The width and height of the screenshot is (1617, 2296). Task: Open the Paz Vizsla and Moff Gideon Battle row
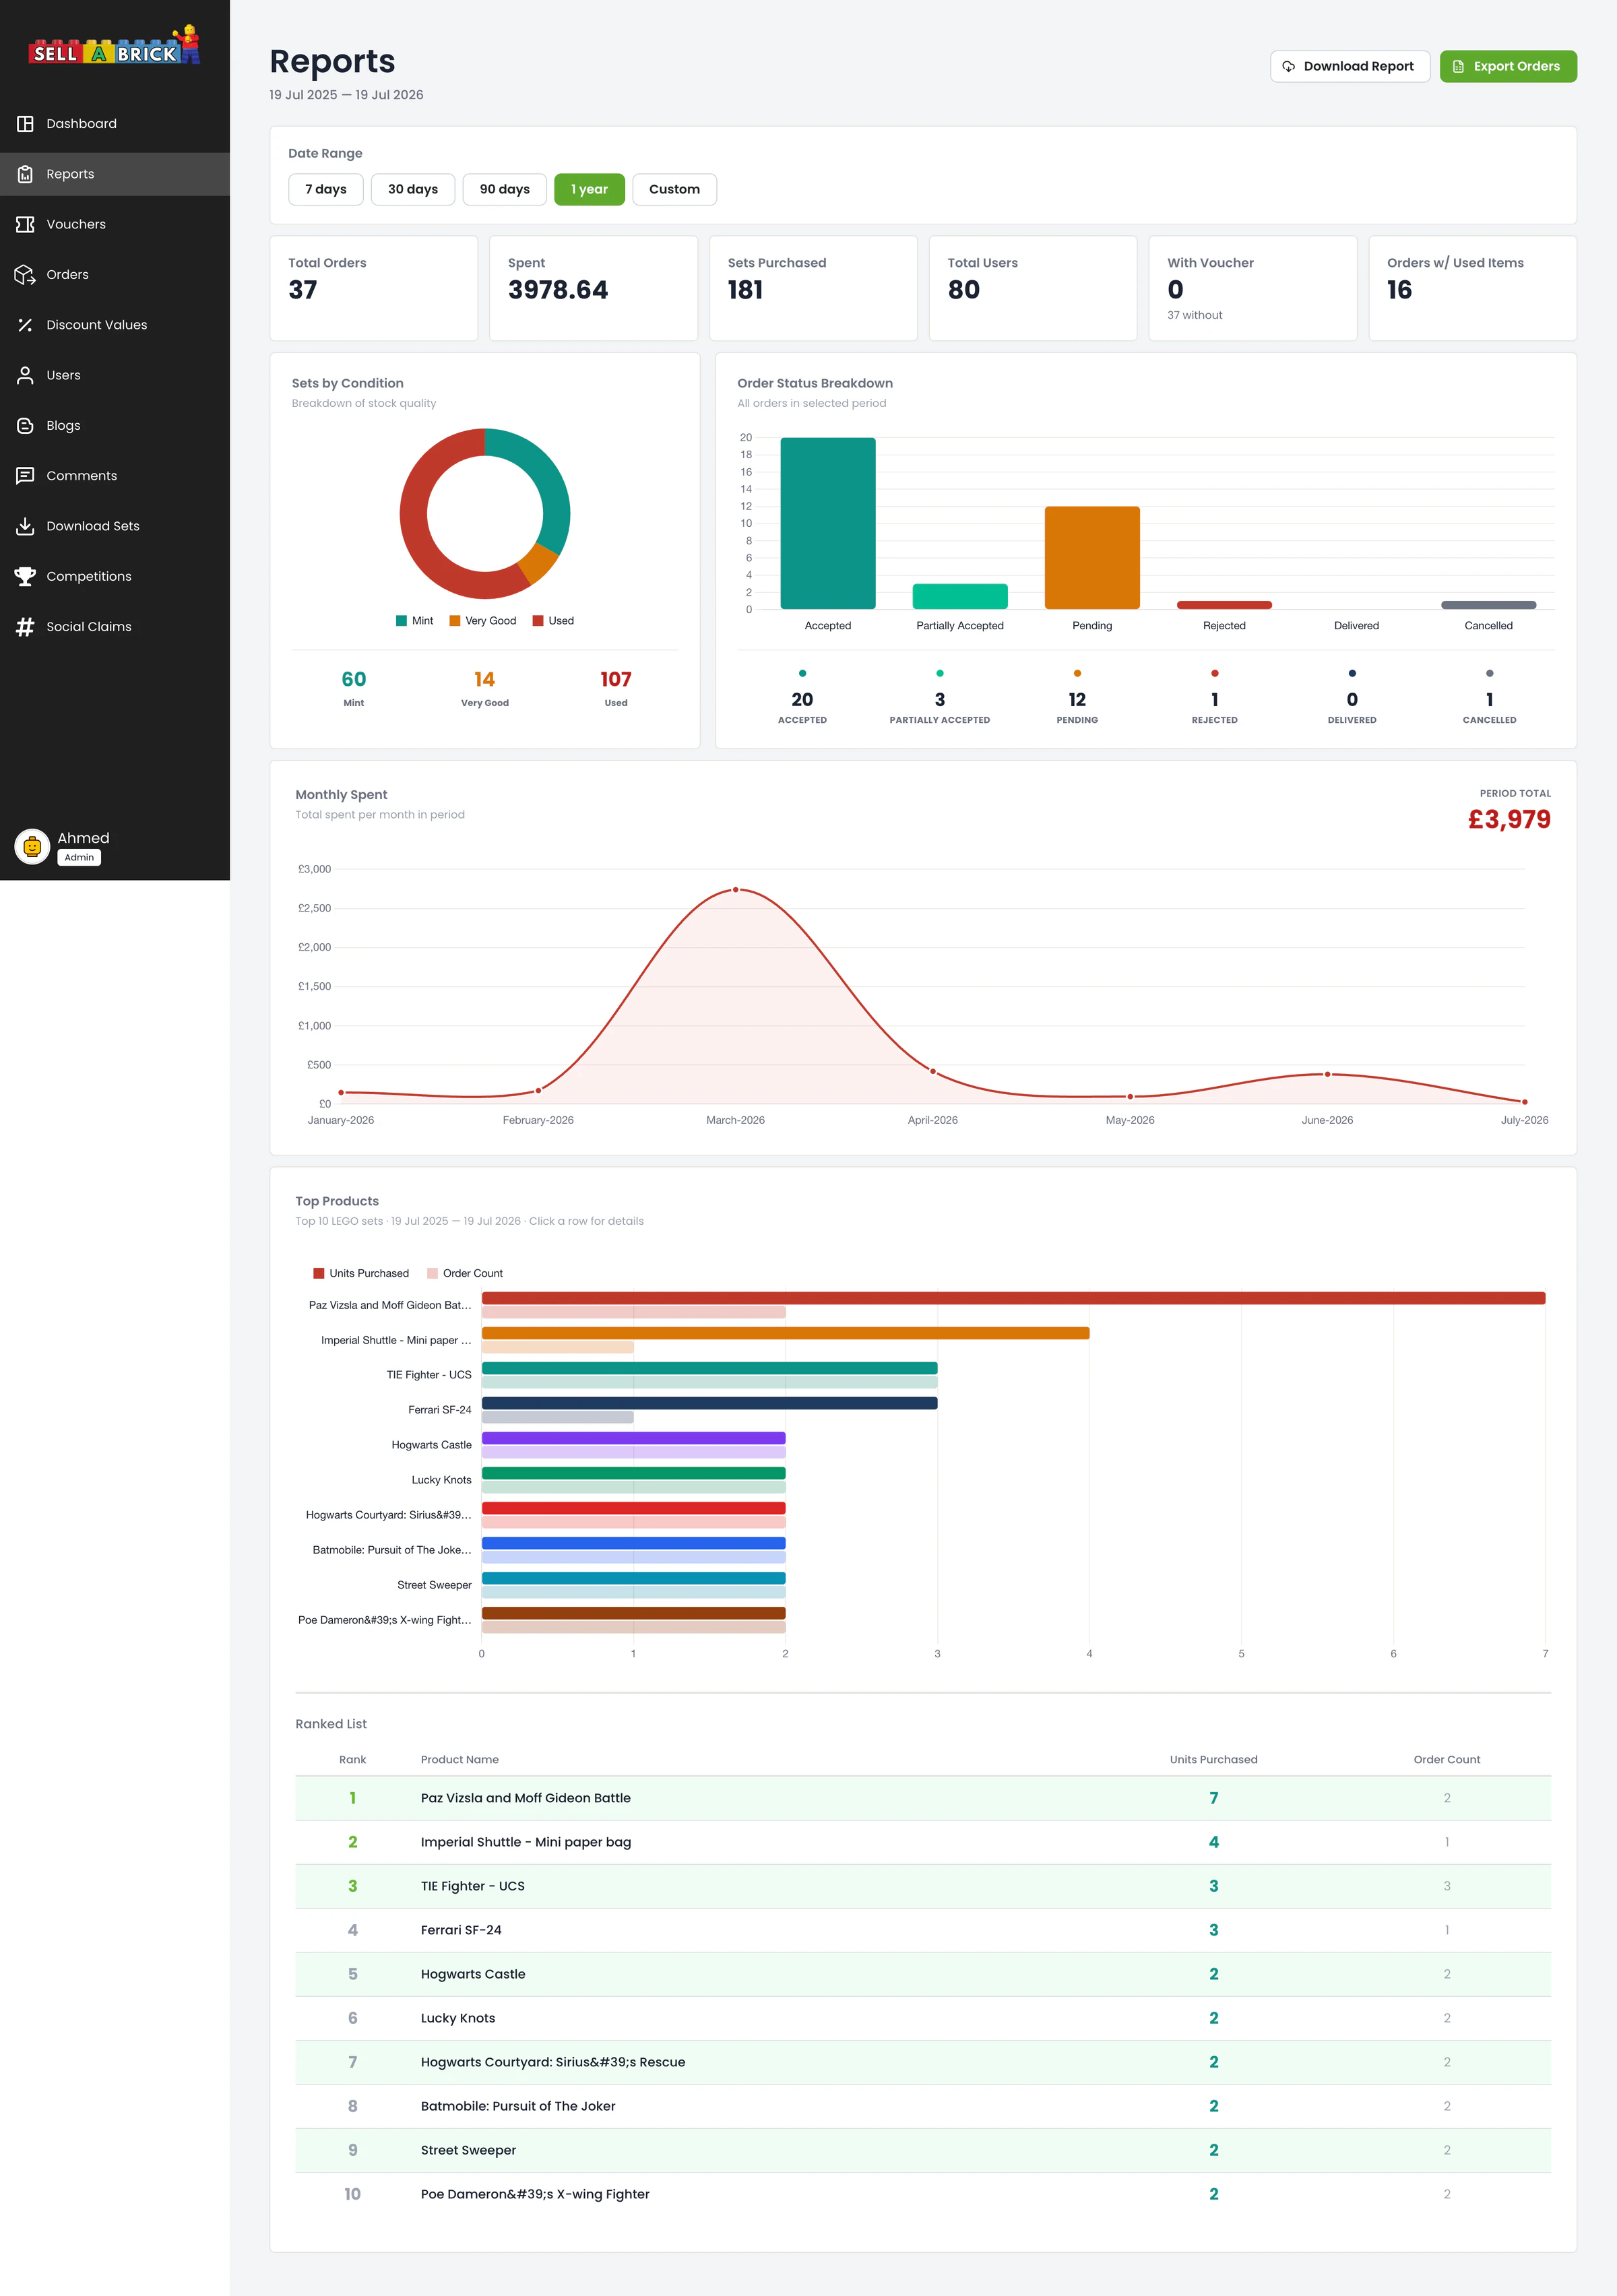coord(923,1798)
